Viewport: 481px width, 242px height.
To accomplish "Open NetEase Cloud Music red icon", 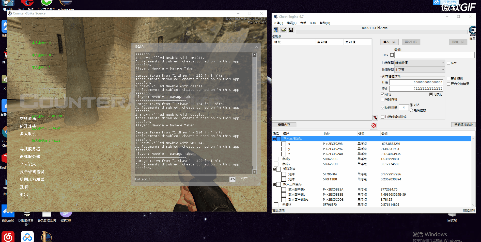I will (x=8, y=236).
